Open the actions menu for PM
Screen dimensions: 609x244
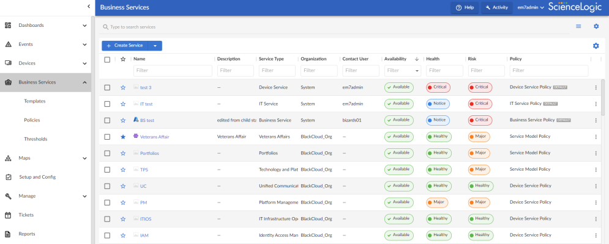point(596,203)
